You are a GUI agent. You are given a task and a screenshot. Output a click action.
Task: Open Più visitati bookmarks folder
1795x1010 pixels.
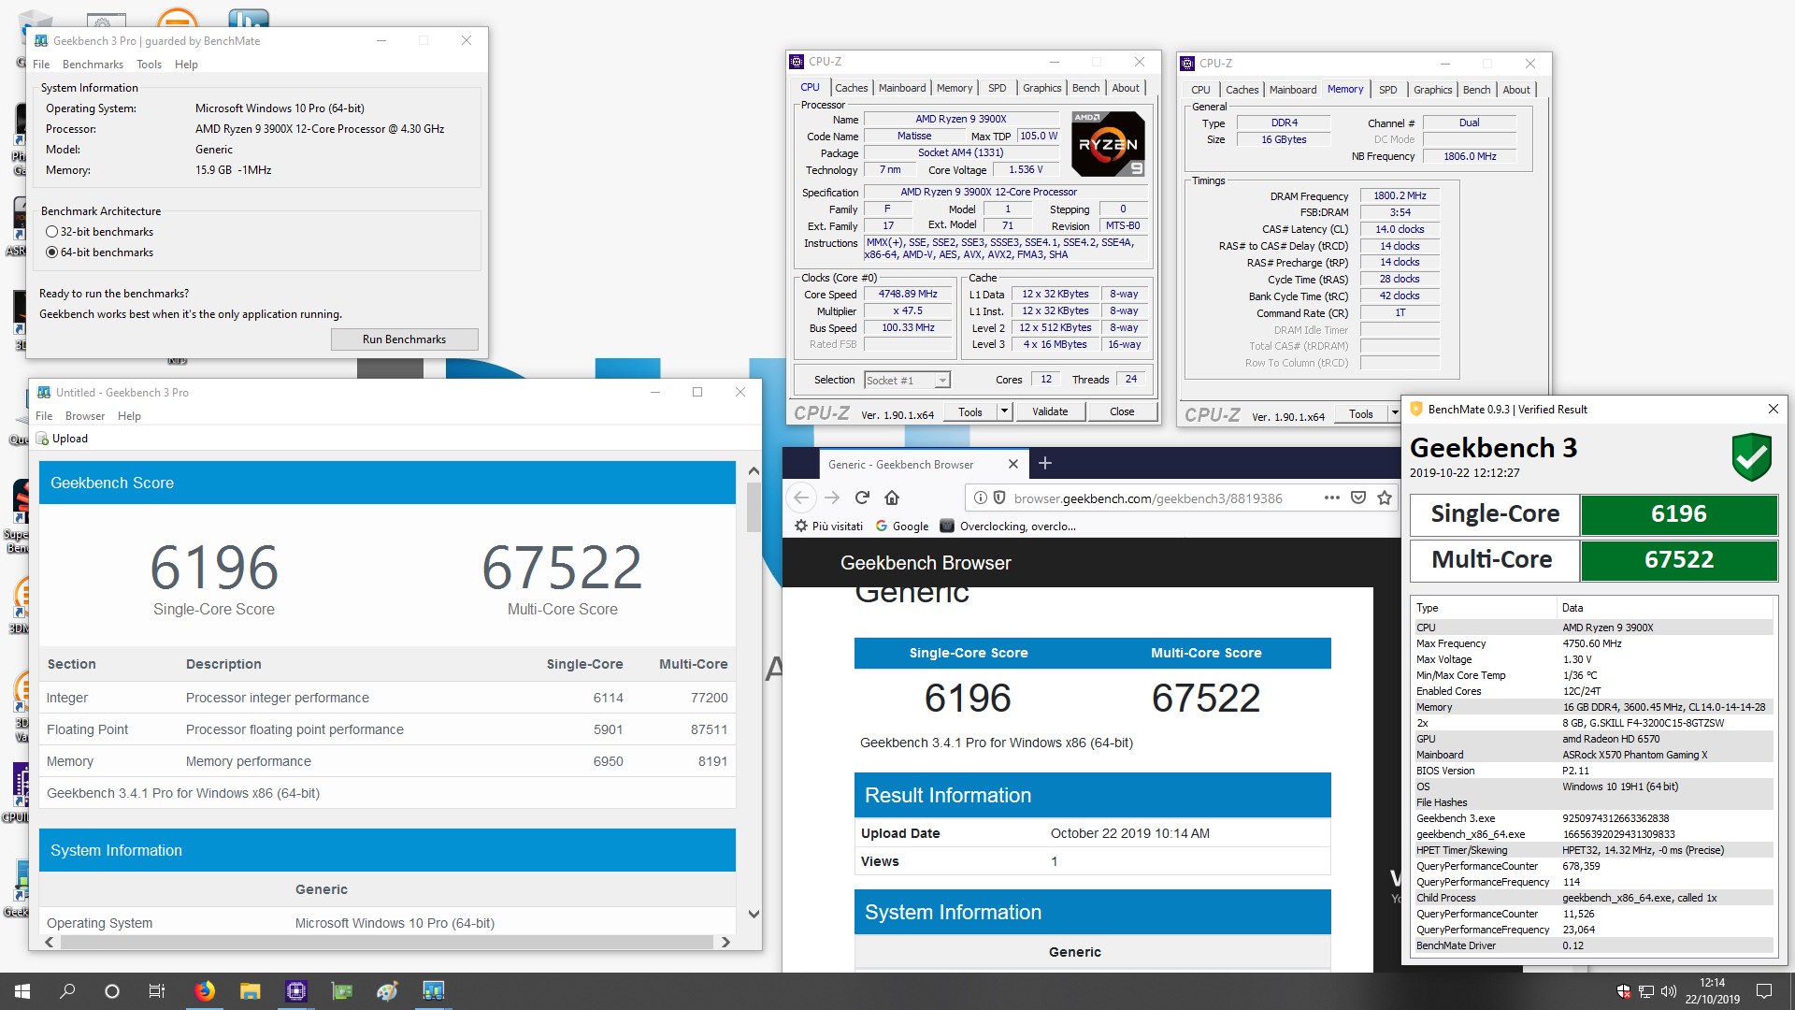coord(828,527)
